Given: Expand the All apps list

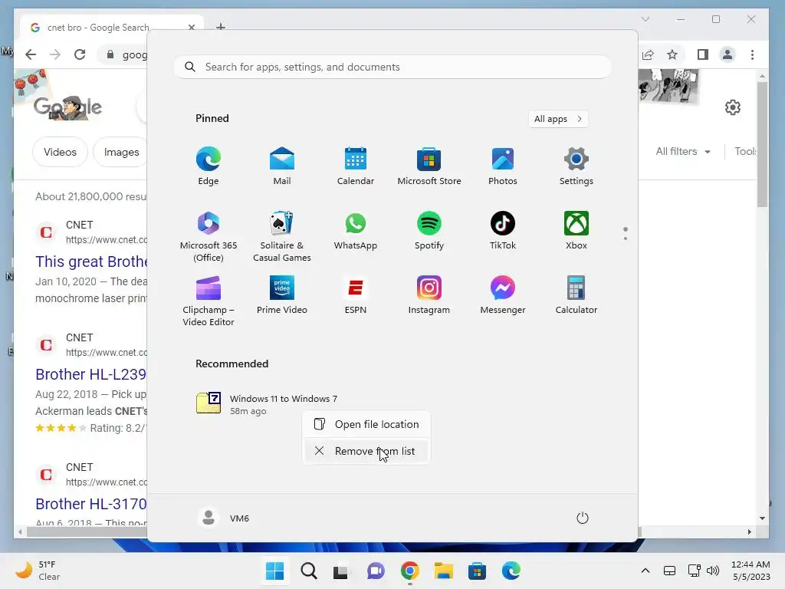Looking at the screenshot, I should [558, 119].
